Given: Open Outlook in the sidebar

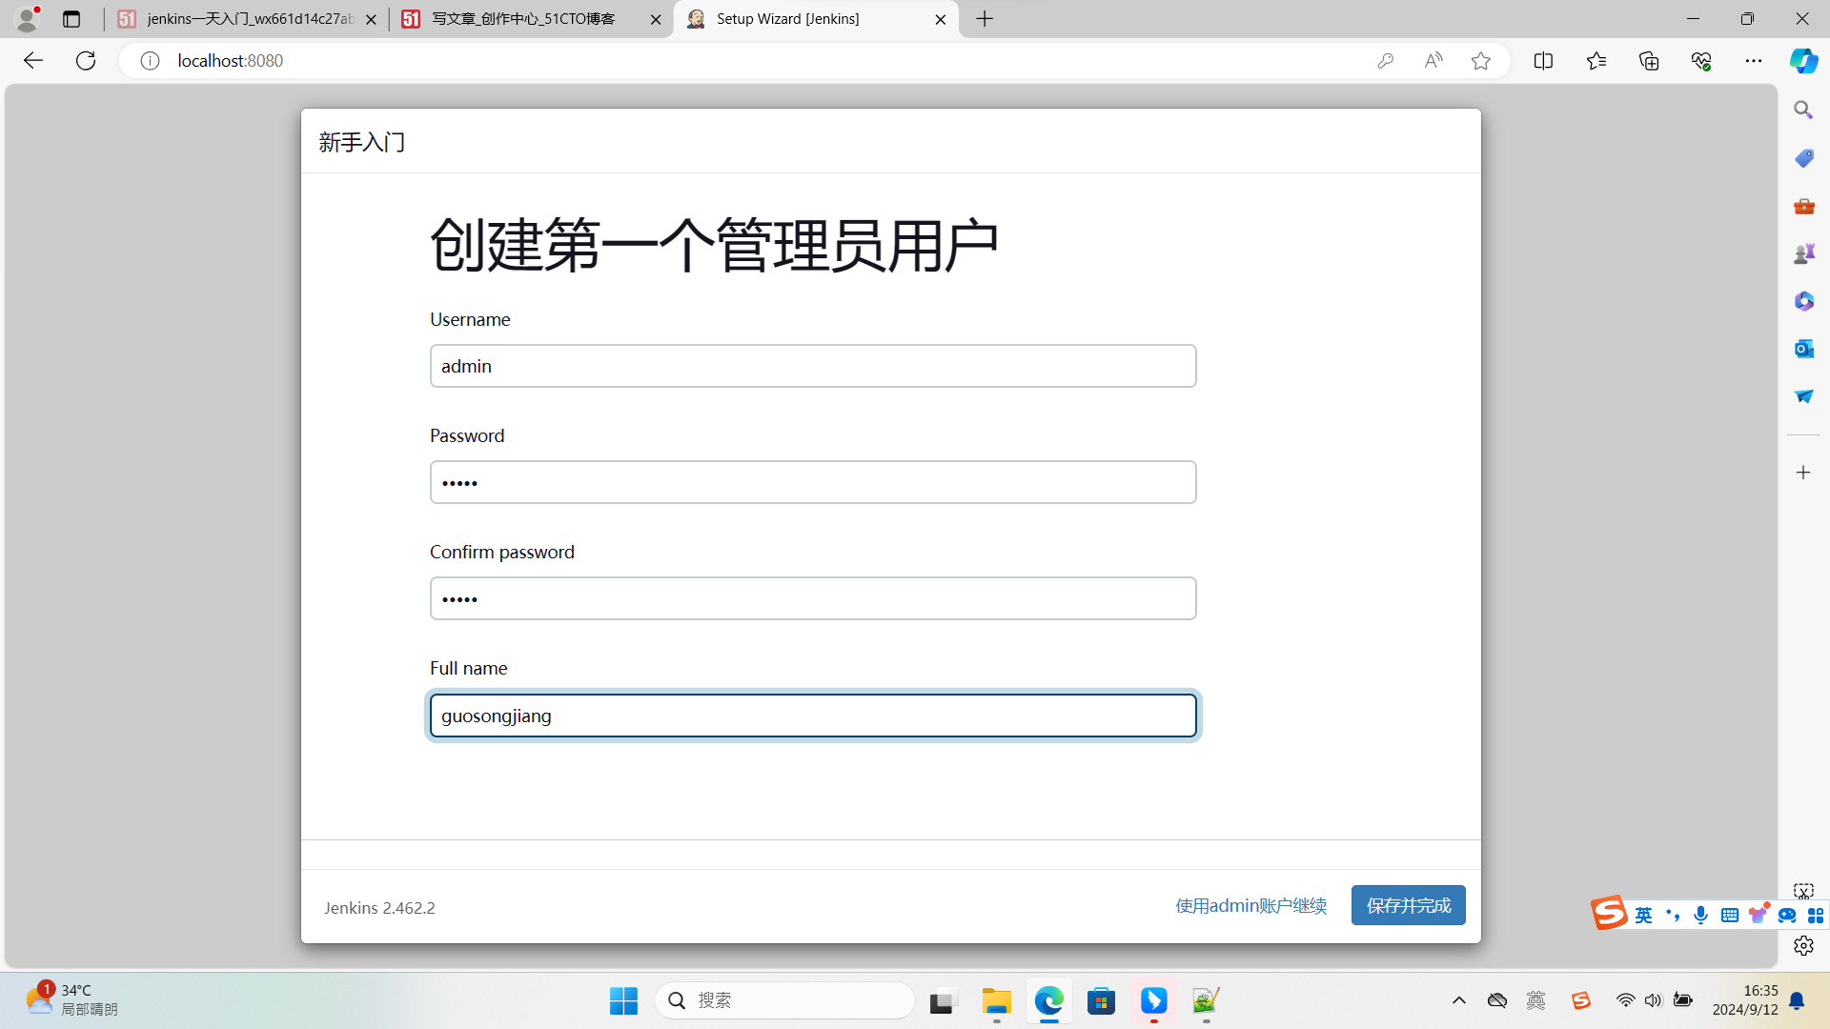Looking at the screenshot, I should (1803, 349).
